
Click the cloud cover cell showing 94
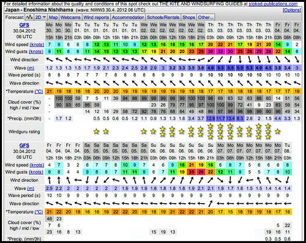click(125, 99)
